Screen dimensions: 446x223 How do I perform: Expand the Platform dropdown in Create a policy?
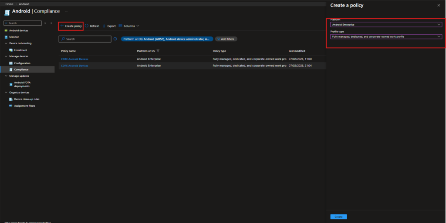[x=385, y=25]
